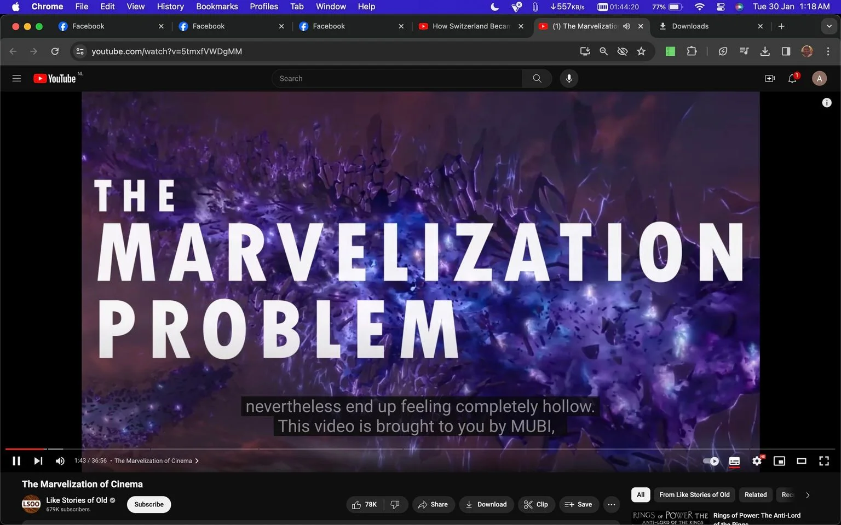The width and height of the screenshot is (841, 525).
Task: Open the Bookmarks menu
Action: point(217,7)
